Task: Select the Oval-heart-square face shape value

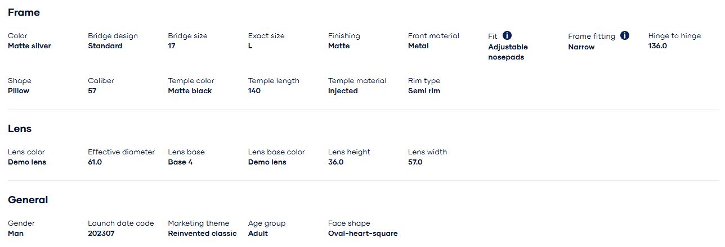Action: pyautogui.click(x=362, y=234)
